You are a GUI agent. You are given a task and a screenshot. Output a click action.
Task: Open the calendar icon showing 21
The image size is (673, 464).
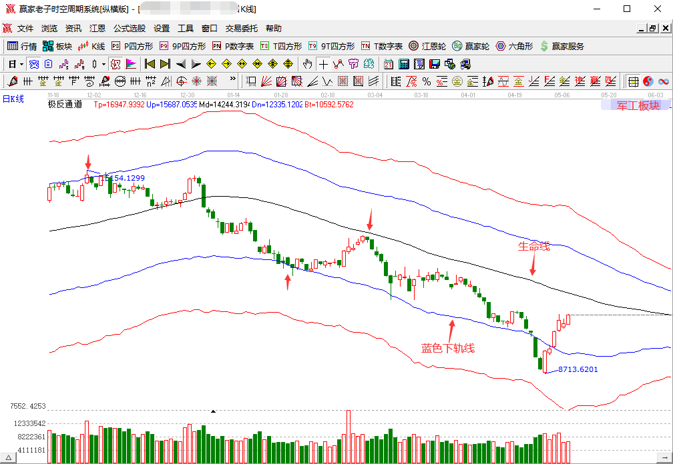(x=389, y=64)
